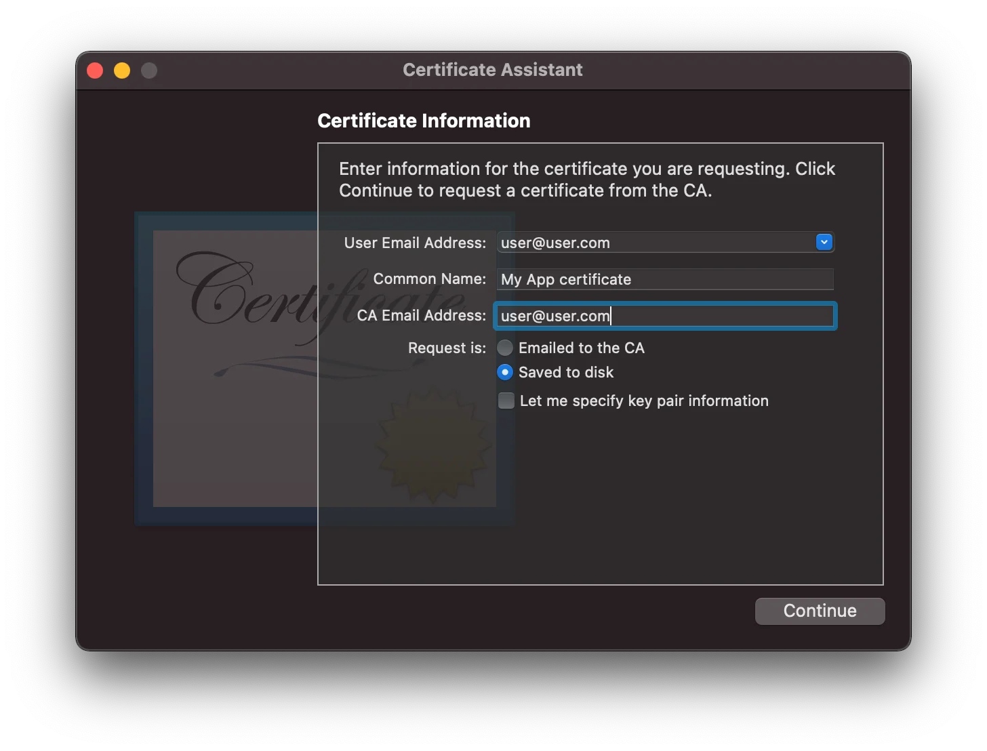Click the "Certificate Information" heading
This screenshot has width=987, height=751.
[424, 121]
